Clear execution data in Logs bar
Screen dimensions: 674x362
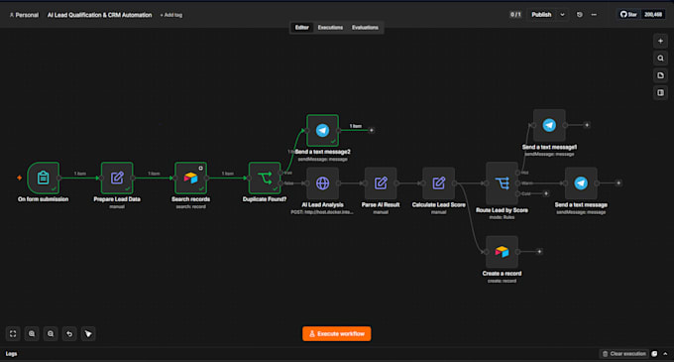(x=623, y=354)
